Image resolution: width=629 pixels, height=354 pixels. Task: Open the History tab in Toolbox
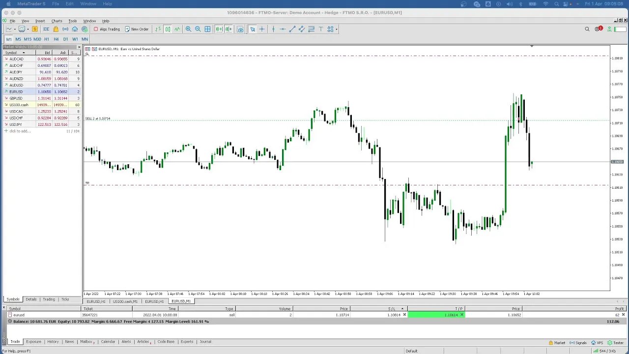(x=53, y=342)
